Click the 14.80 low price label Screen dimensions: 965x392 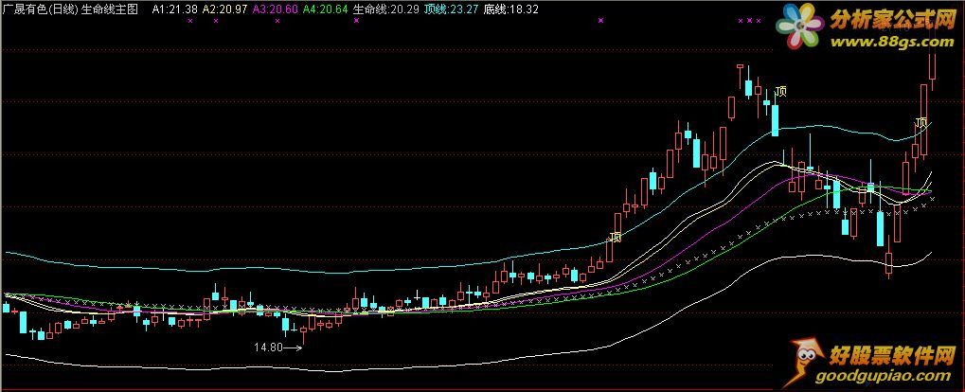point(268,347)
